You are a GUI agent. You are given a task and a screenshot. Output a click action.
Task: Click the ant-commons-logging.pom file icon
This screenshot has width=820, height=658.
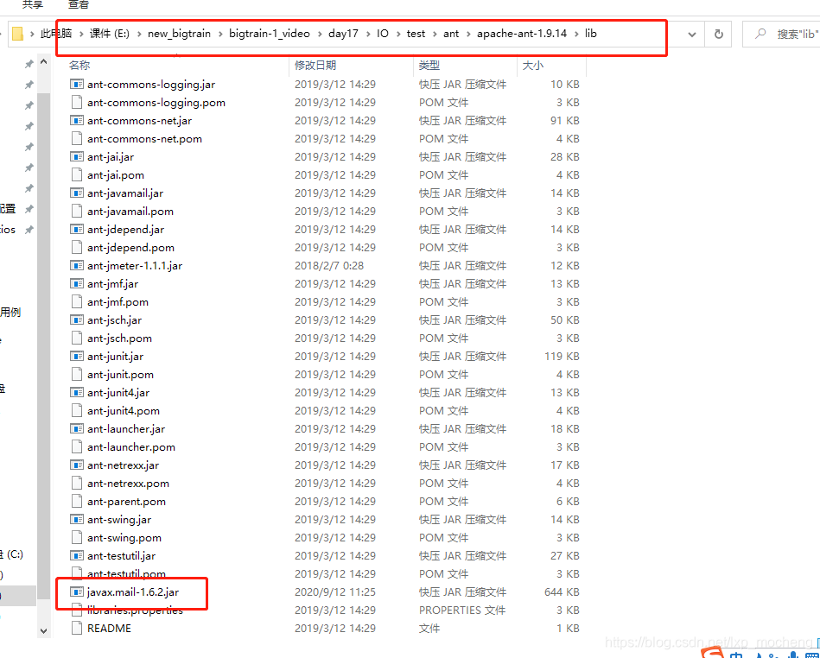coord(77,103)
